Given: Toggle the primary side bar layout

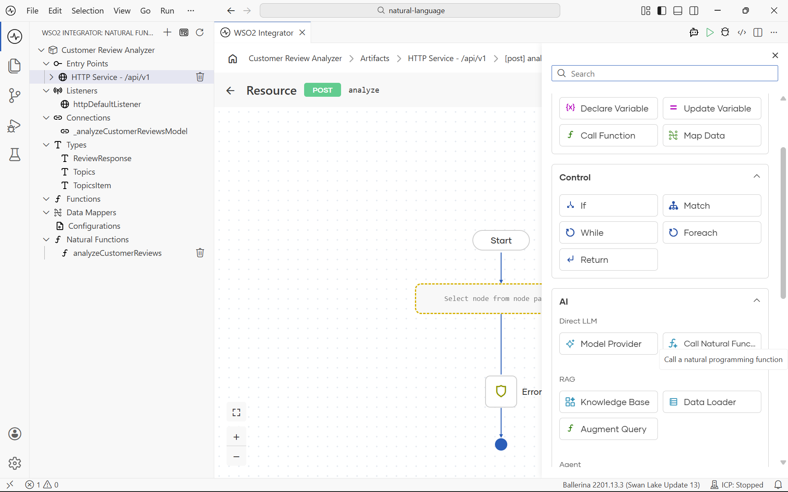Looking at the screenshot, I should (662, 11).
